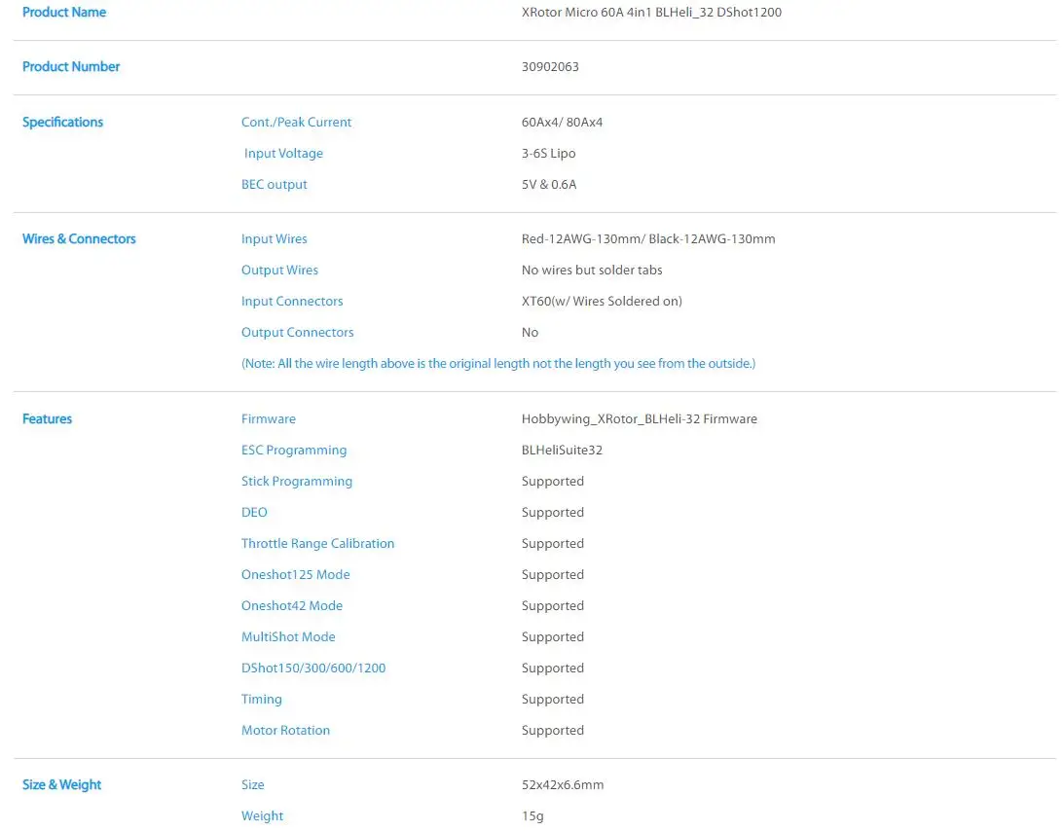Click the 'Product Number' heading

(x=70, y=66)
